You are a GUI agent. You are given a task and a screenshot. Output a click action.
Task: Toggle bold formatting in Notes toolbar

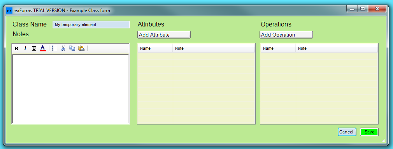16,49
